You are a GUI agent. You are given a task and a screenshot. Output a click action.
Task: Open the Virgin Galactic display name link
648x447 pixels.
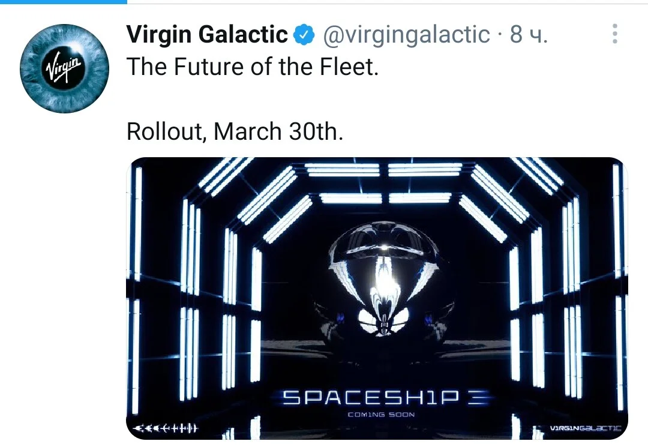point(206,34)
